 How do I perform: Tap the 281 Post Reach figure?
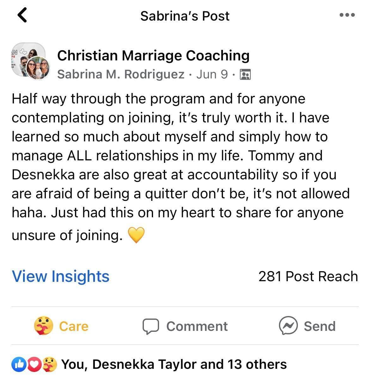308,276
